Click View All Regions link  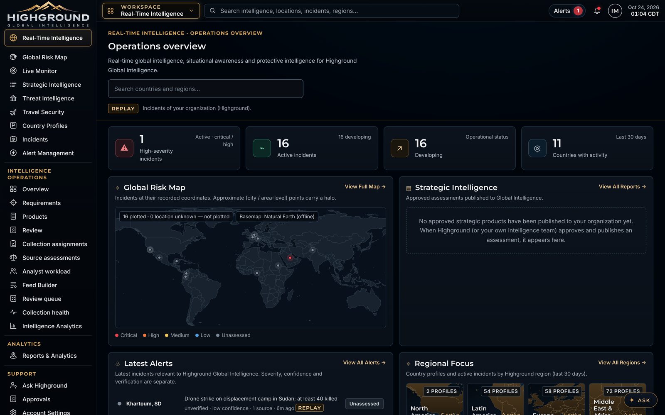point(622,363)
